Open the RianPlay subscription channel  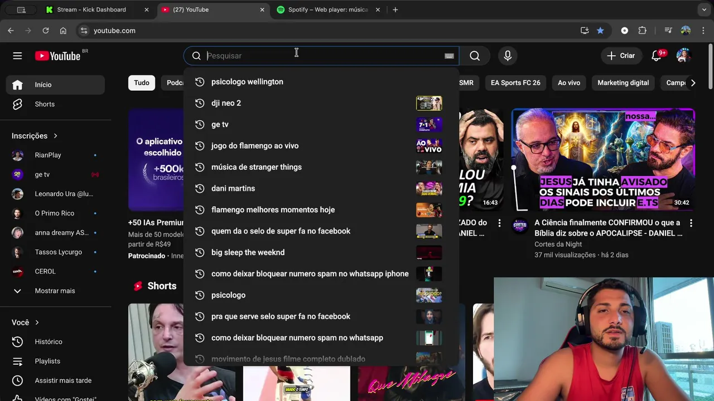(56, 155)
